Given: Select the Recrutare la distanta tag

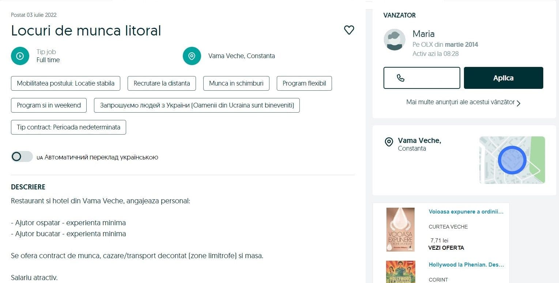Looking at the screenshot, I should [x=162, y=83].
